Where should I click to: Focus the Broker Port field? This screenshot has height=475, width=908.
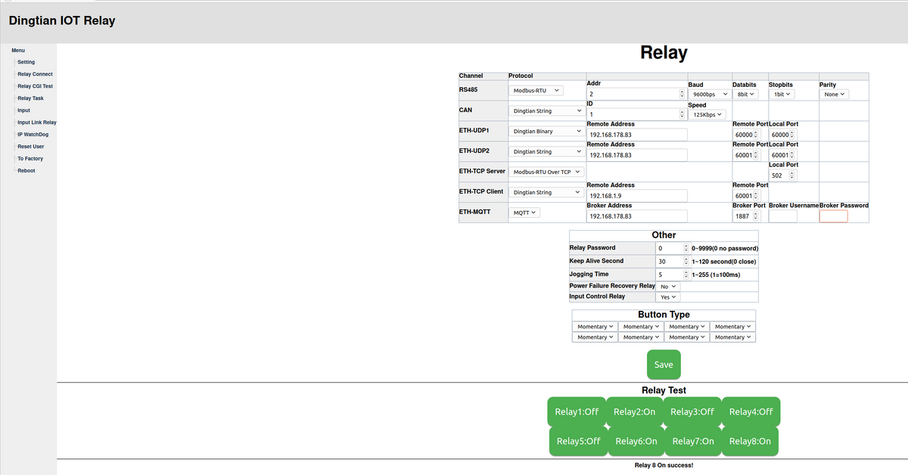point(747,216)
